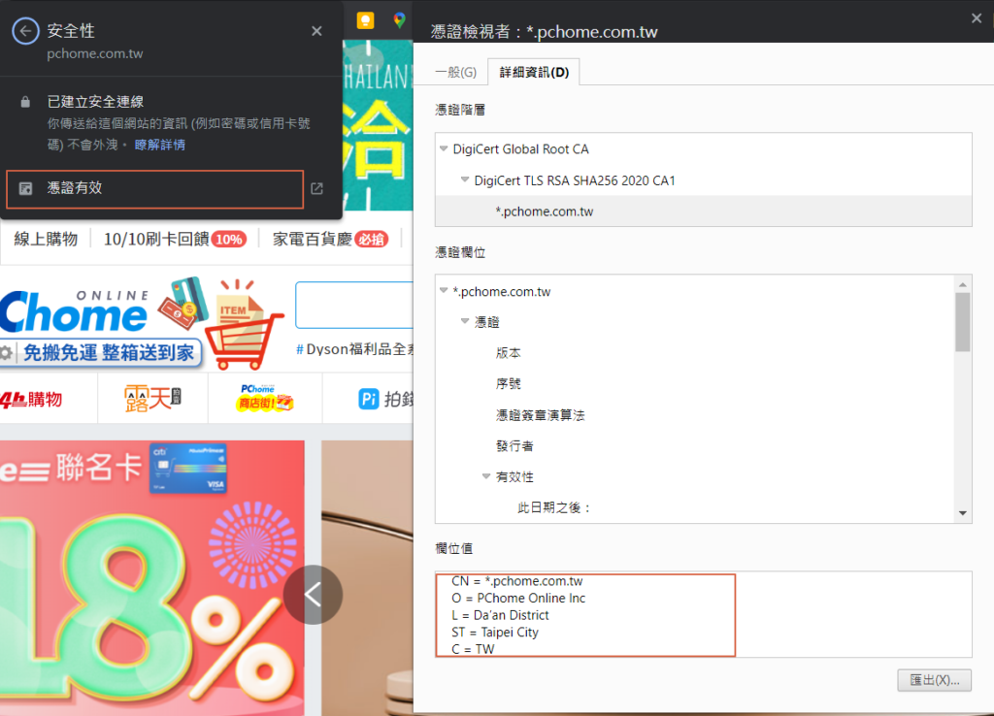Viewport: 994px width, 716px height.
Task: Collapse *.pchome.com.tw in certificate fields
Action: (444, 291)
